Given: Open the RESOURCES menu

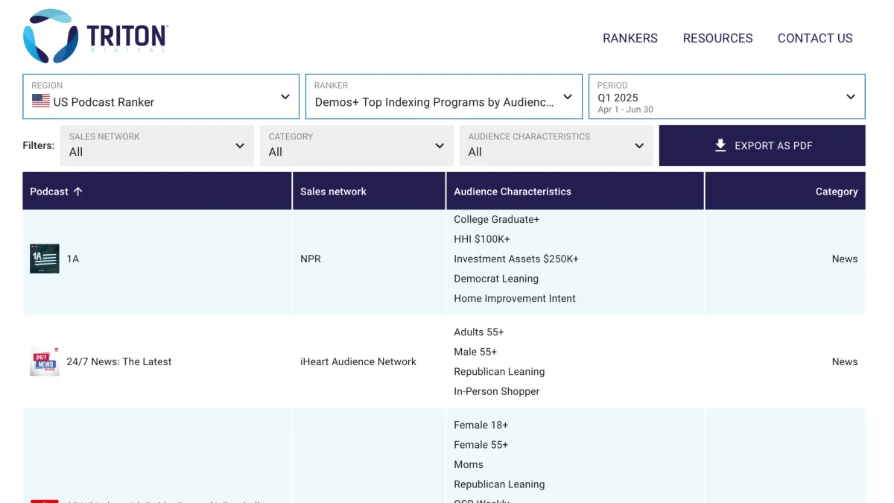Looking at the screenshot, I should tap(717, 38).
